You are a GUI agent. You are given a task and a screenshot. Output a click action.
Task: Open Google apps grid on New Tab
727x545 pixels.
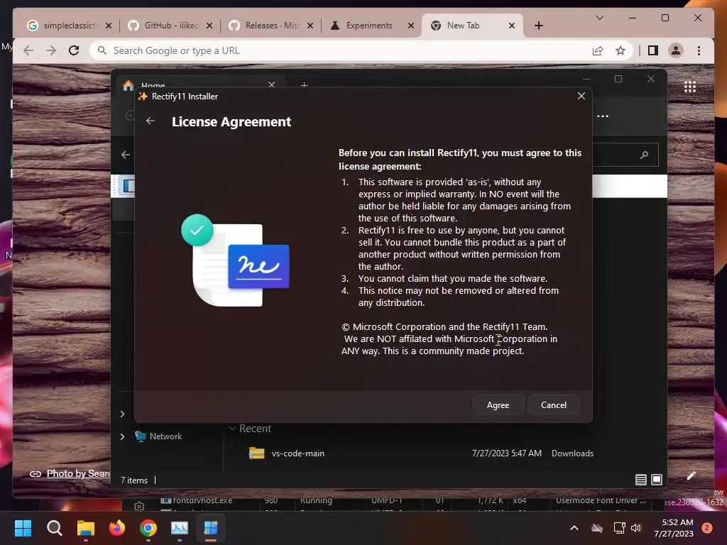point(690,86)
